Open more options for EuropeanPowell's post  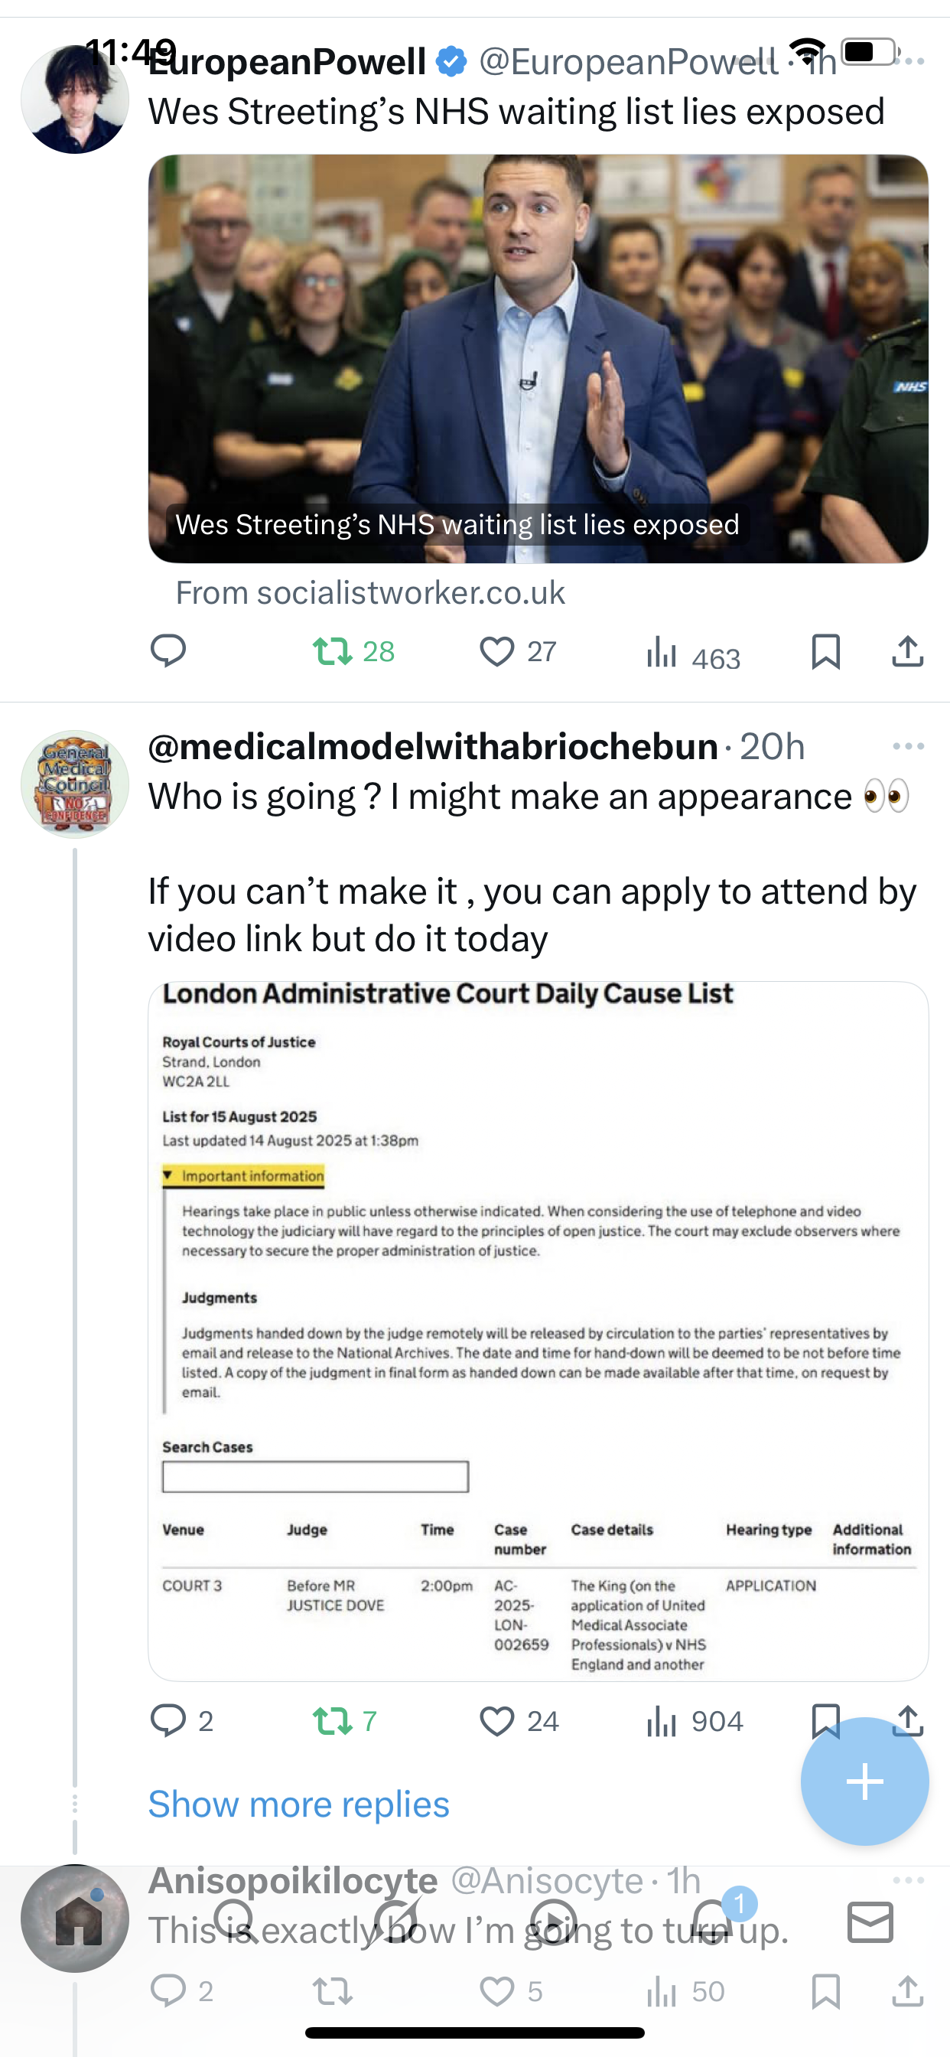(x=910, y=60)
